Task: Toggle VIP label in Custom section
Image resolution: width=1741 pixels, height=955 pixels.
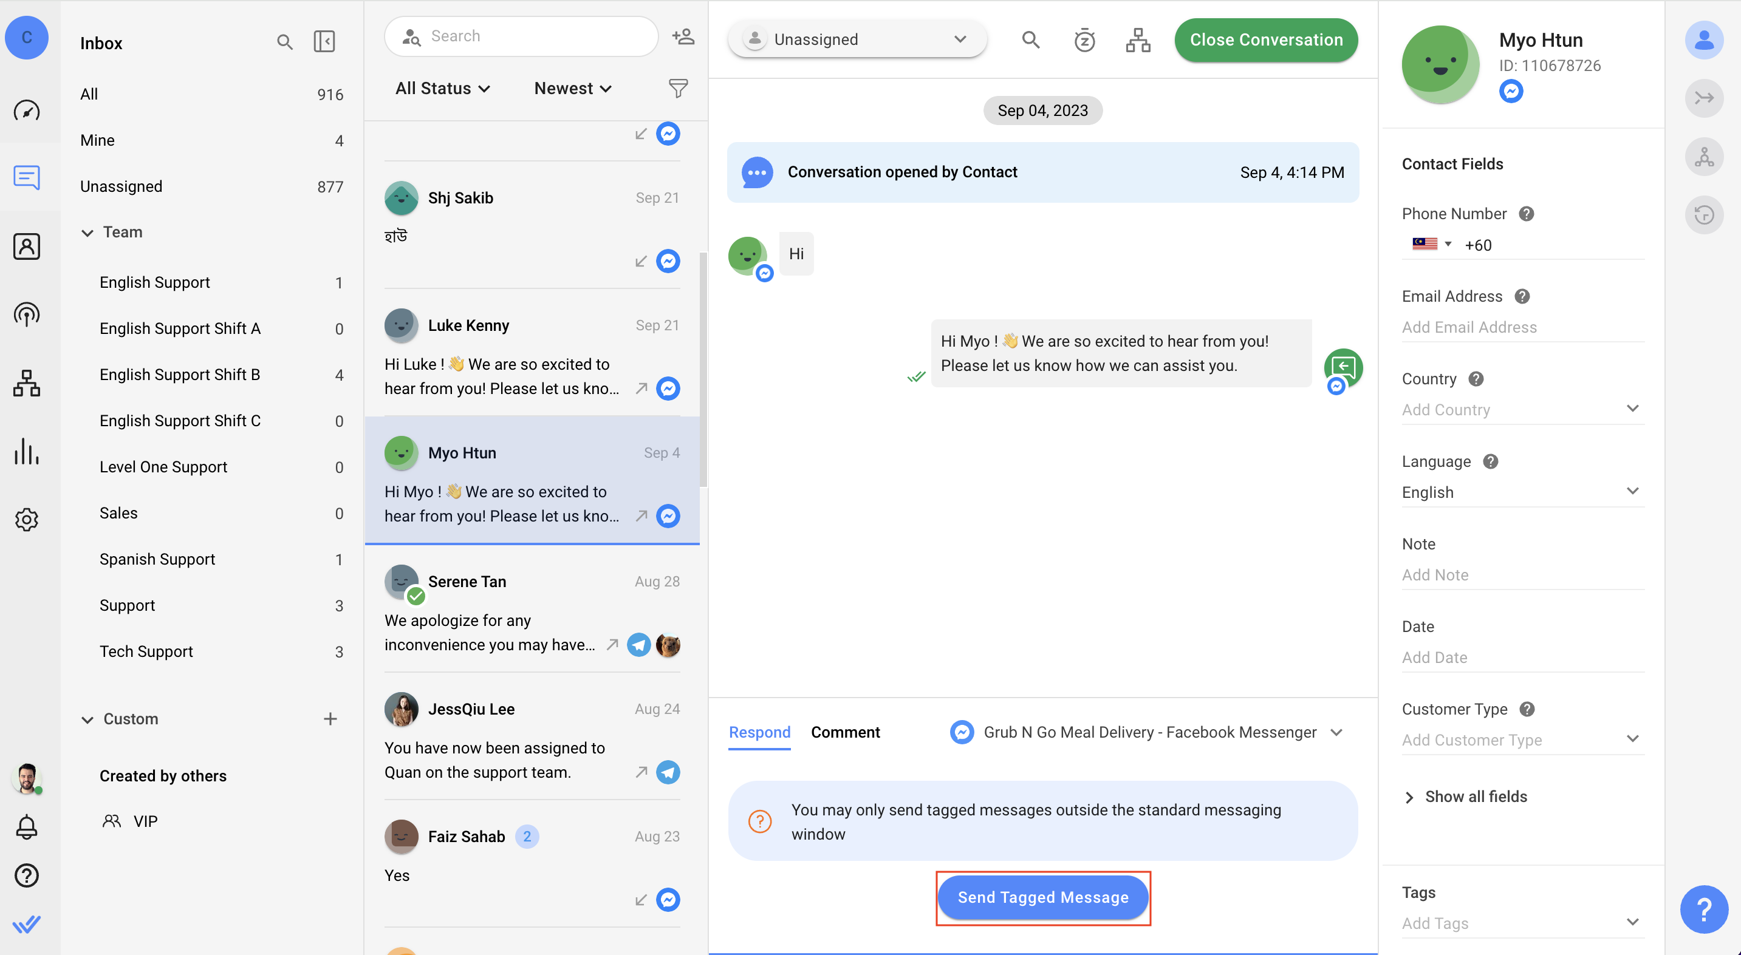Action: (x=145, y=821)
